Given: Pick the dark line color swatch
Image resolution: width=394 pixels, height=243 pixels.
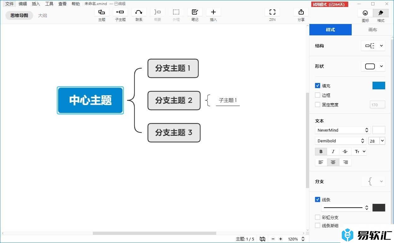Looking at the screenshot, I should click(379, 208).
